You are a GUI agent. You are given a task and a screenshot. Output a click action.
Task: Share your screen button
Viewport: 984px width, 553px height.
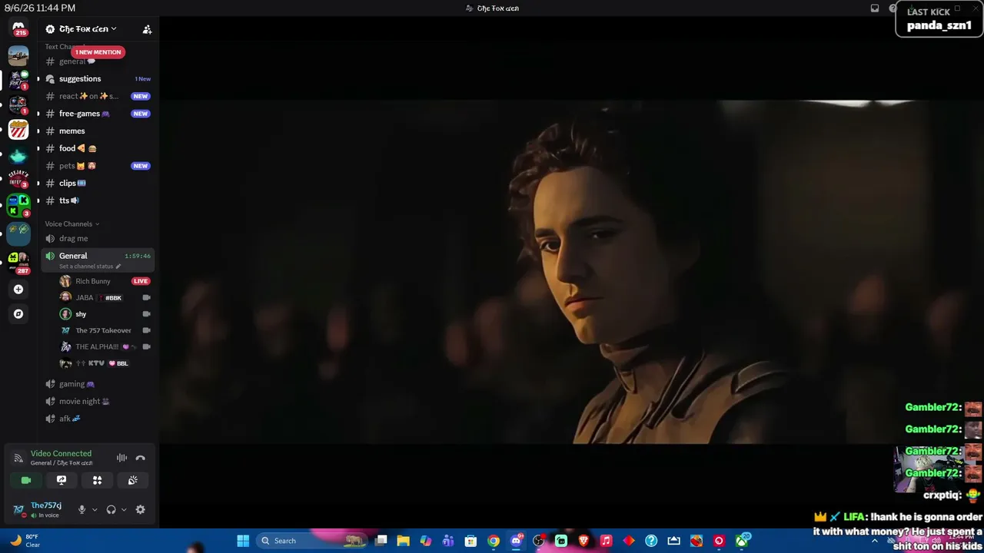61,480
